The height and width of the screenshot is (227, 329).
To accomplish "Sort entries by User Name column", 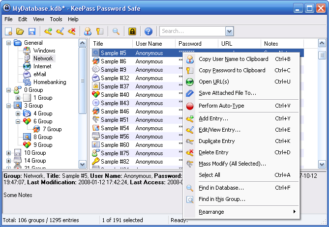I will click(x=154, y=44).
